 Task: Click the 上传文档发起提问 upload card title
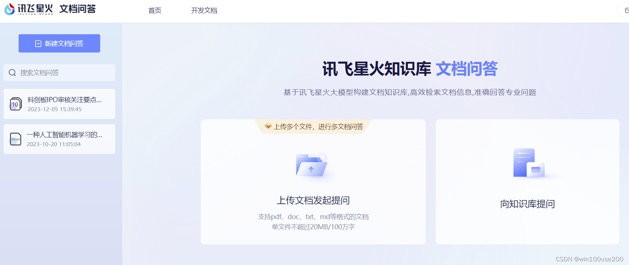[x=313, y=200]
